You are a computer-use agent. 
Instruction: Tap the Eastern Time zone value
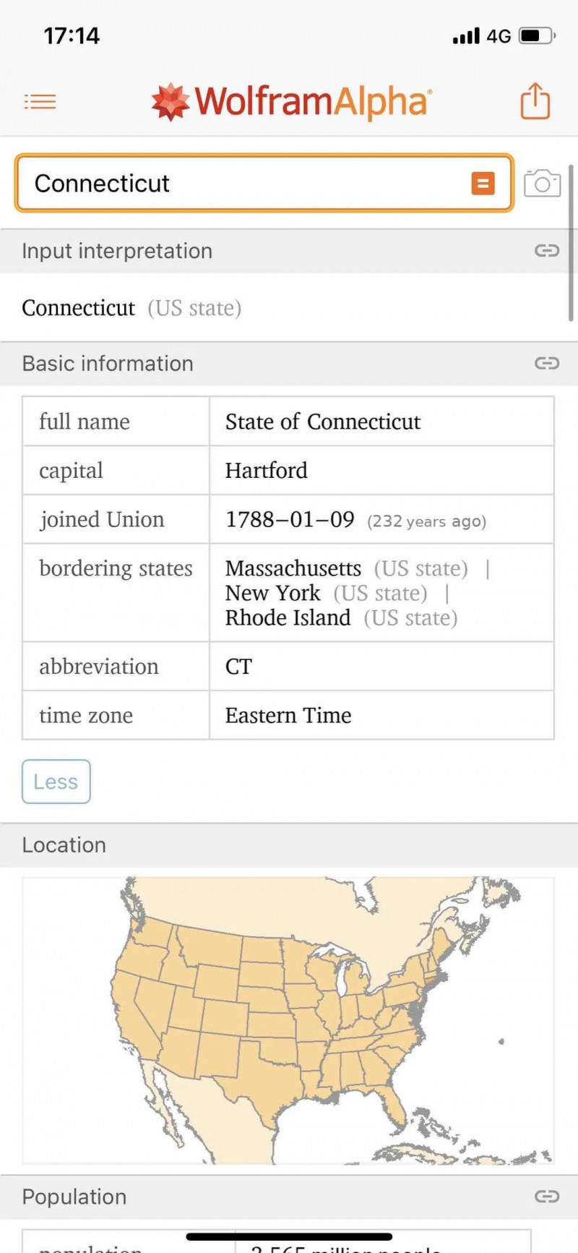coord(288,715)
